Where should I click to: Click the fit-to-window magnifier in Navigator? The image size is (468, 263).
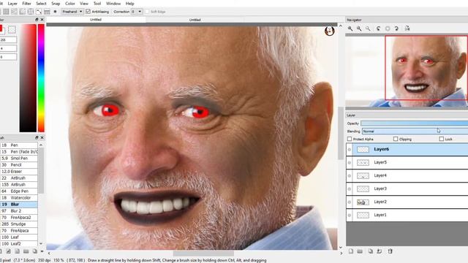368,28
